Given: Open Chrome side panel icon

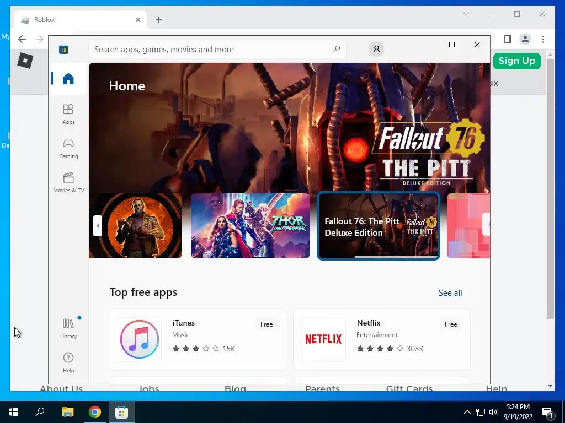Looking at the screenshot, I should tap(508, 39).
